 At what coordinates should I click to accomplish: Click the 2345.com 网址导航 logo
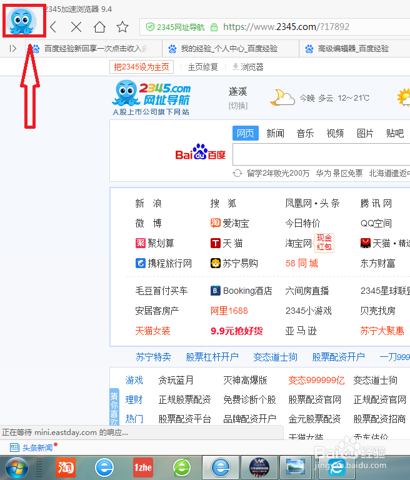click(x=152, y=97)
